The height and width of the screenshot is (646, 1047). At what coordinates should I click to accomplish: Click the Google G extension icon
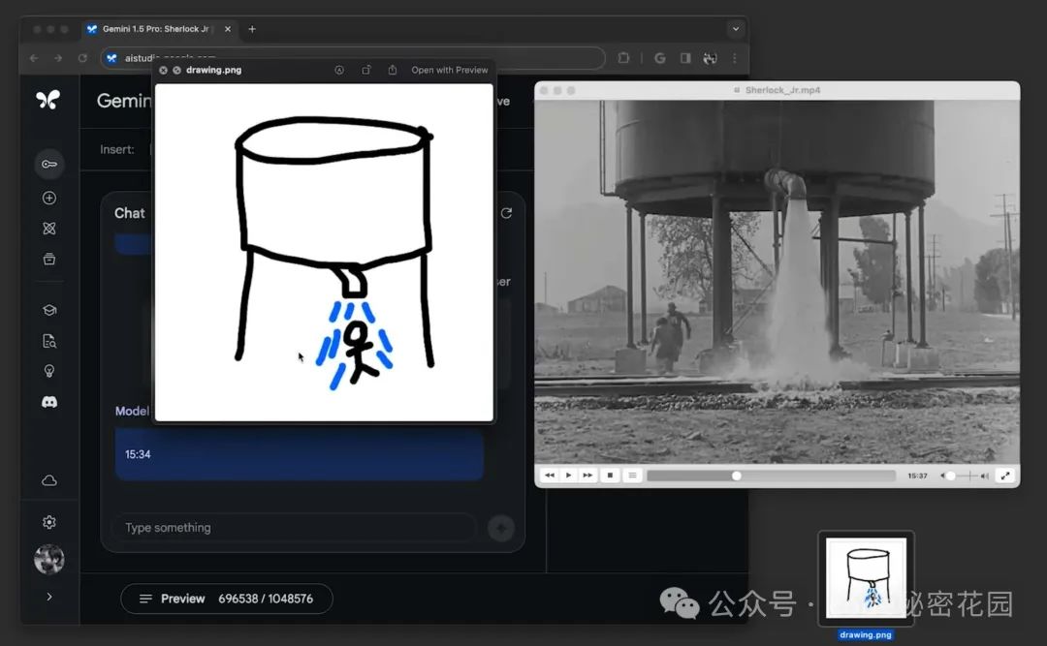tap(660, 58)
